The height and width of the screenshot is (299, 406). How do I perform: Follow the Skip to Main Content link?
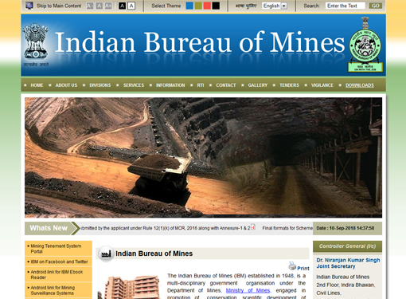pos(59,6)
